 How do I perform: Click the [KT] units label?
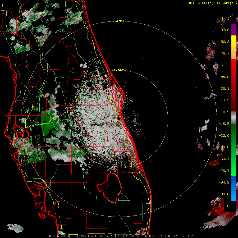pos(226,18)
